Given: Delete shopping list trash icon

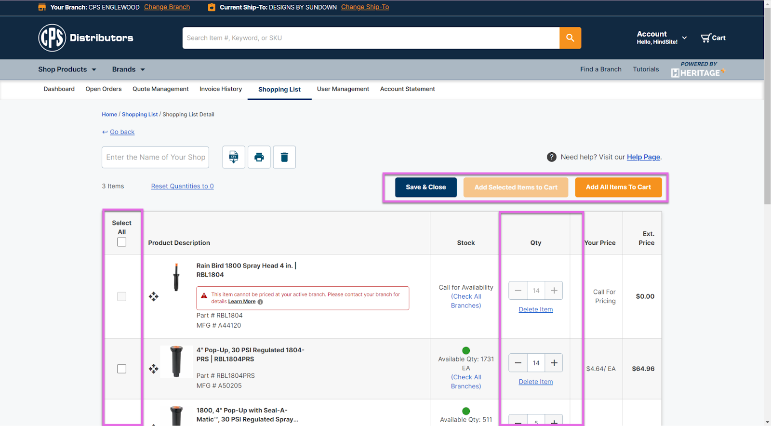Looking at the screenshot, I should pos(284,157).
